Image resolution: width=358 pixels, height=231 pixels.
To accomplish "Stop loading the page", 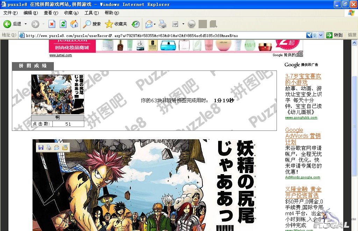I will tap(52, 24).
